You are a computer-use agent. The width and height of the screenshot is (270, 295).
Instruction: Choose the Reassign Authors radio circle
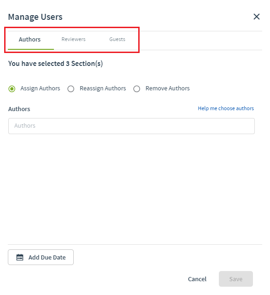pos(70,89)
